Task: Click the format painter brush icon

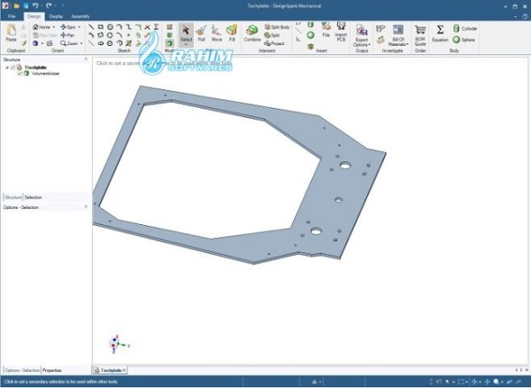Action: pos(23,43)
